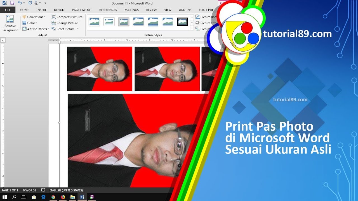Undo the last action
Screen dimensions: 358x201
[x=20, y=3]
